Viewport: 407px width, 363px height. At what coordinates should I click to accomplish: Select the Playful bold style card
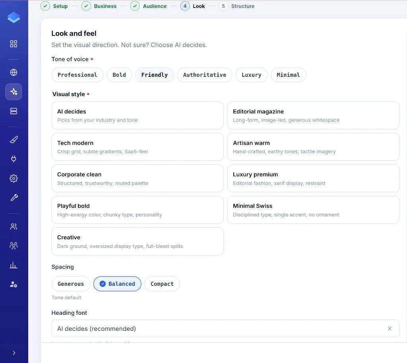coord(137,210)
